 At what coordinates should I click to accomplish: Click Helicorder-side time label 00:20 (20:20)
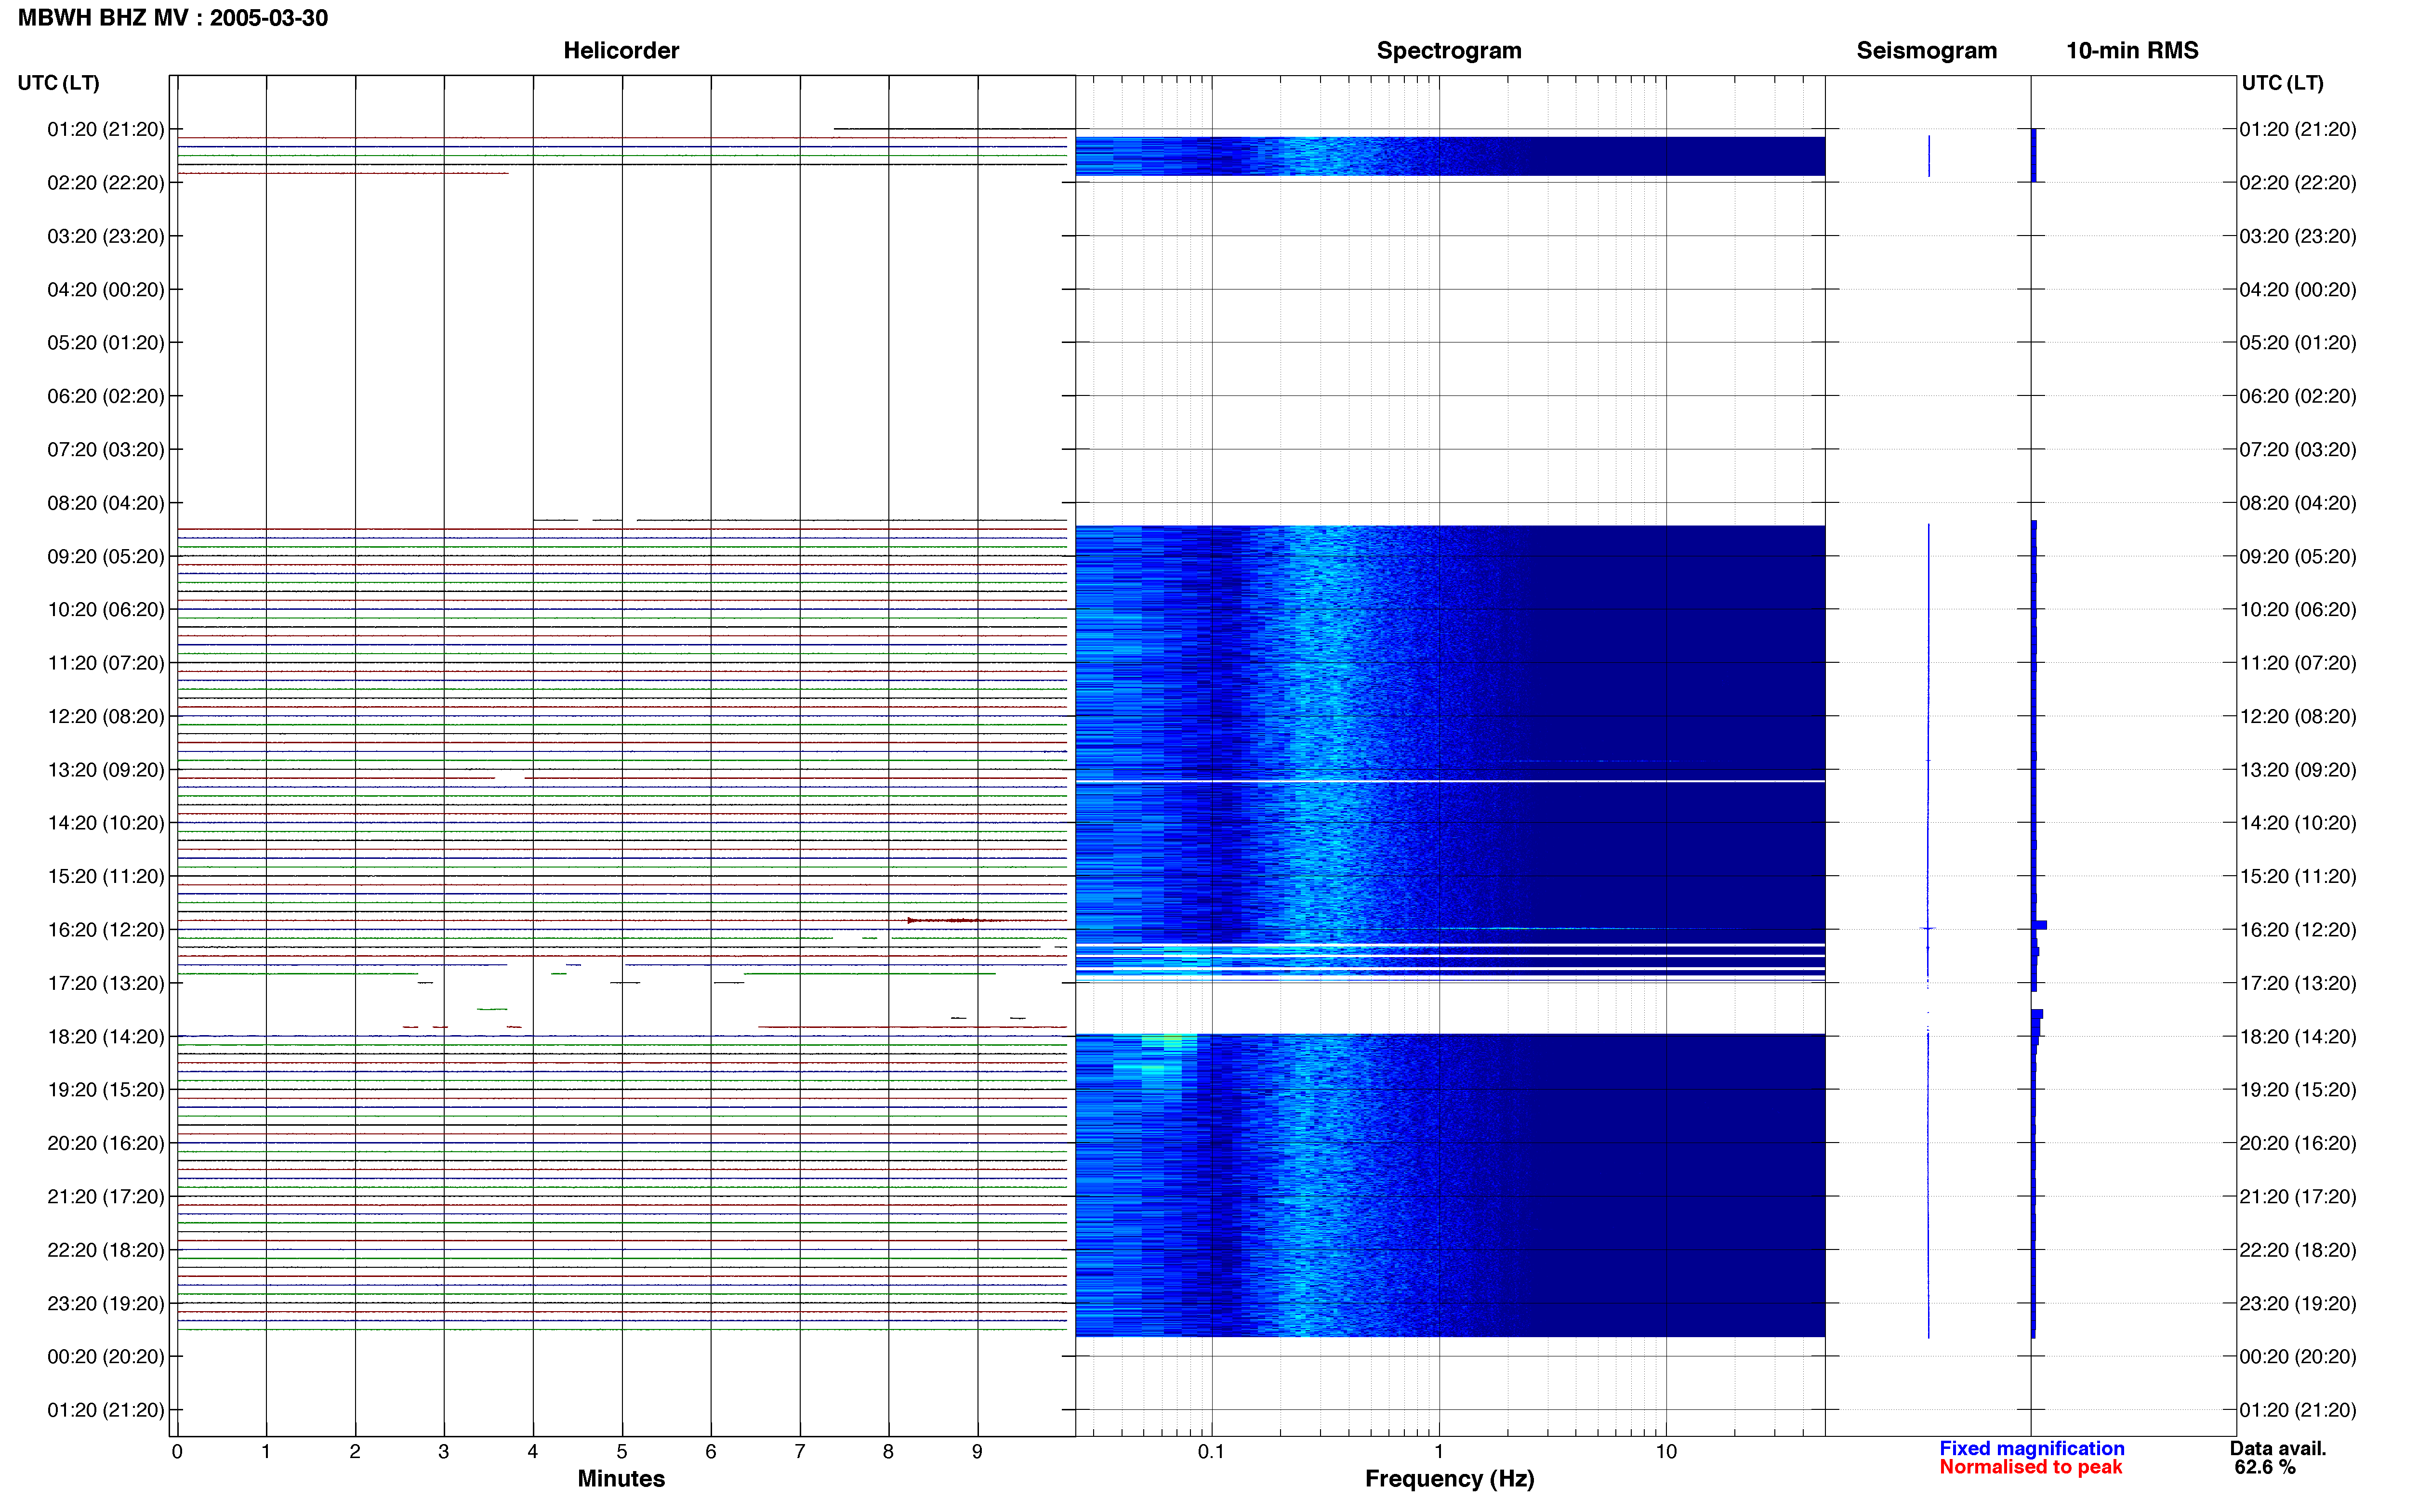coord(106,1357)
